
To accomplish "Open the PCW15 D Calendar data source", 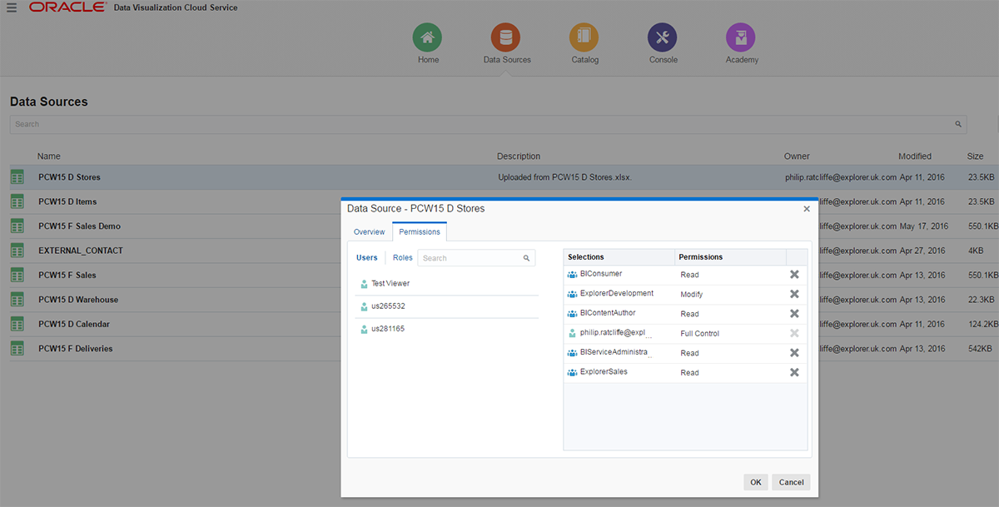I will [x=74, y=325].
